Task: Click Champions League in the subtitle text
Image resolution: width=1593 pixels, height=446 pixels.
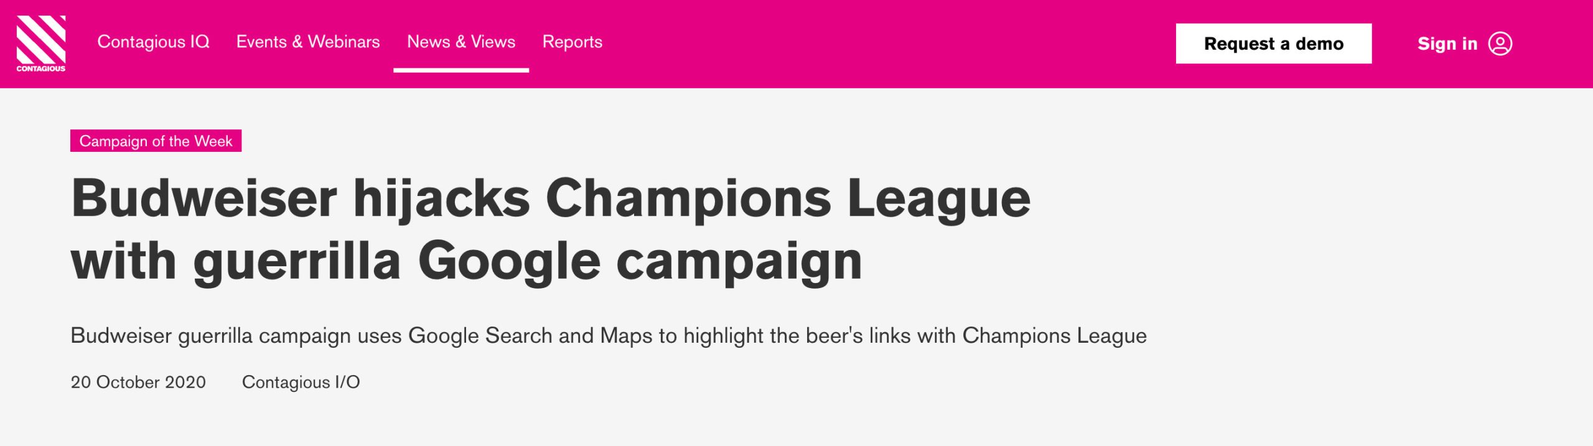Action: [1054, 336]
